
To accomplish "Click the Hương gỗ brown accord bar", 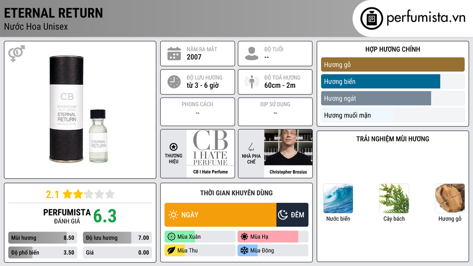I will (393, 65).
